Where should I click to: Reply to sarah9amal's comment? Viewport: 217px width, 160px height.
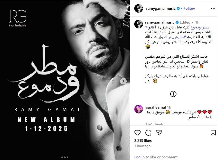159,124
